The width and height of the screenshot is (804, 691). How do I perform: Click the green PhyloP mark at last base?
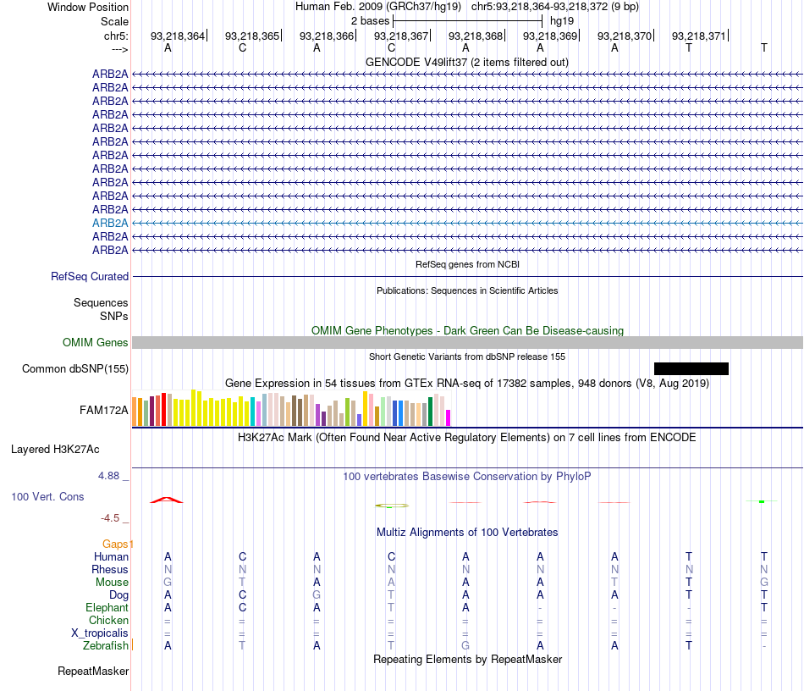click(x=762, y=501)
